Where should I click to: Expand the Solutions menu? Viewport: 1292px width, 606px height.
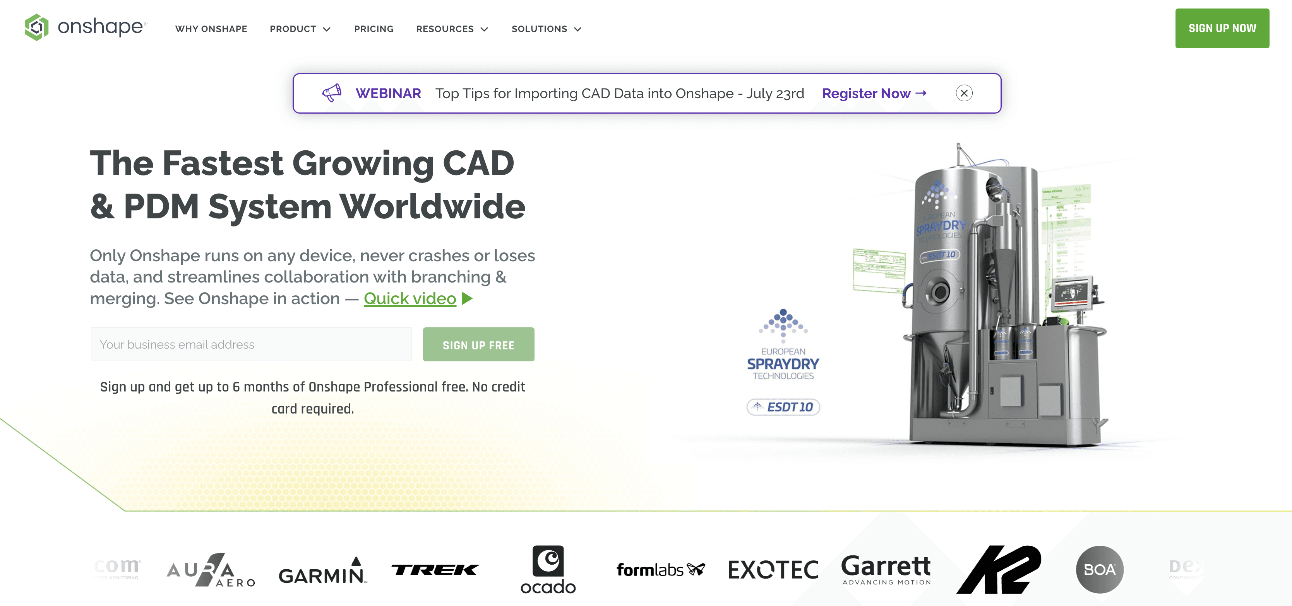(x=546, y=29)
